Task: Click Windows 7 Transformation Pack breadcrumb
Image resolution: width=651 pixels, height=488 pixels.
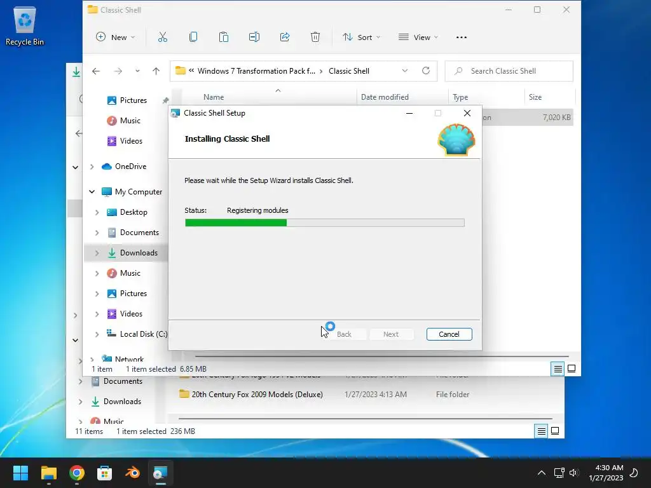Action: (256, 71)
